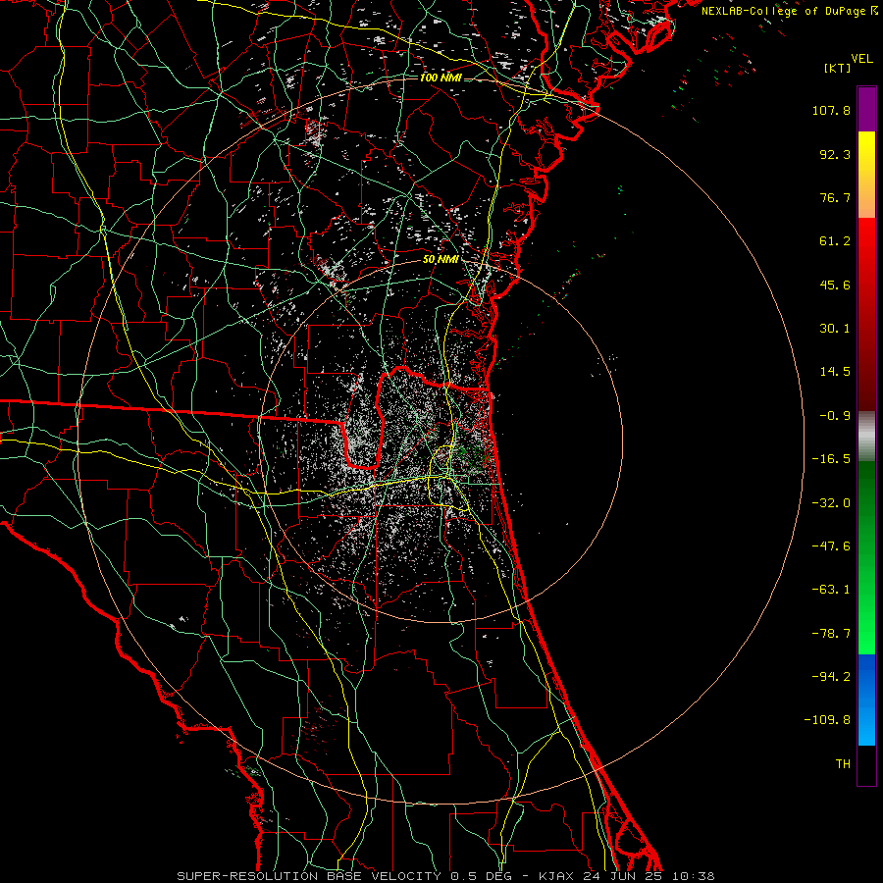Select the gray near-zero color bar segment
883x883 pixels.
[866, 437]
